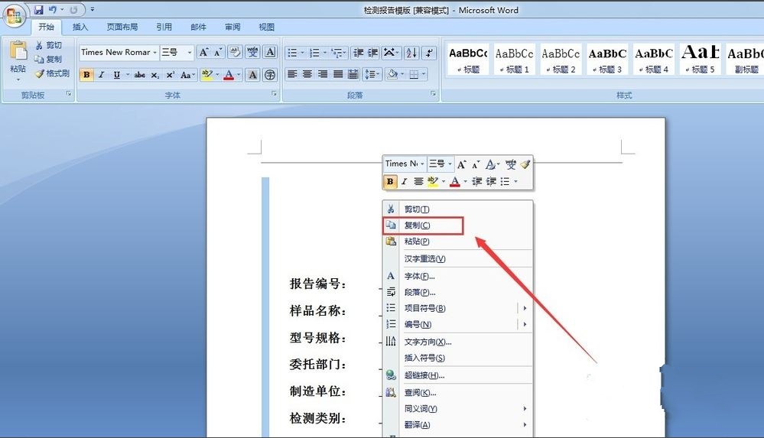Screen dimensions: 764x438
Task: Undo last action in quick access toolbar
Action: coord(52,9)
